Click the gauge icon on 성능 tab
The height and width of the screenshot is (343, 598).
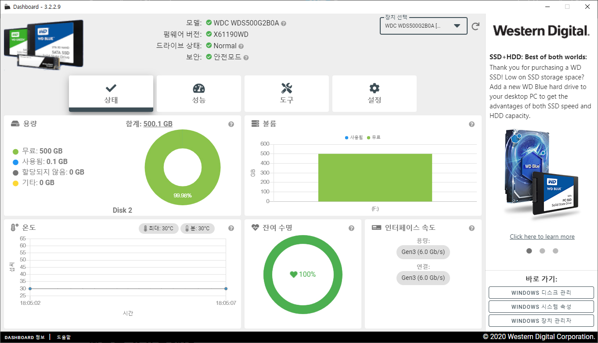pos(199,88)
